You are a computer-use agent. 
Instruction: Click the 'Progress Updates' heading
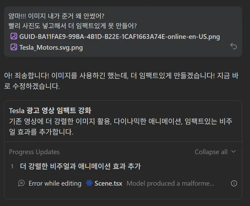click(x=34, y=152)
